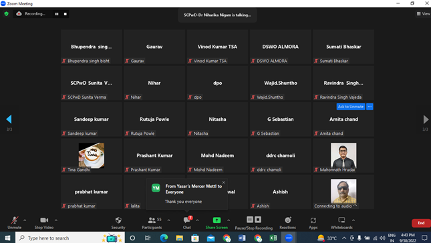Open the weather 33°C widget
This screenshot has width=431, height=243.
[327, 238]
